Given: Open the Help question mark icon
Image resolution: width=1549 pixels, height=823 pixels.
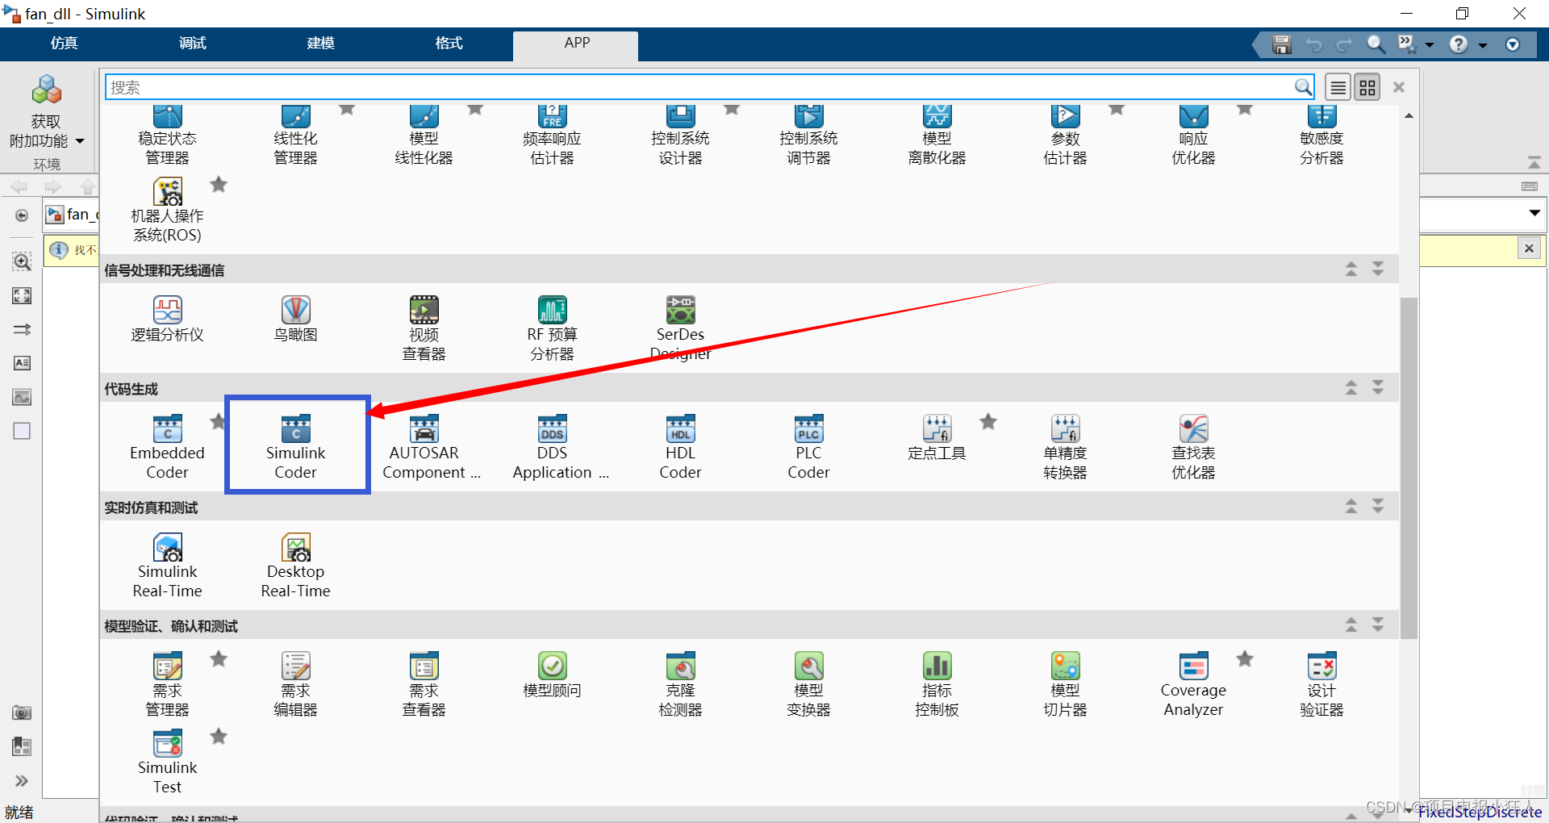Looking at the screenshot, I should coord(1459,45).
